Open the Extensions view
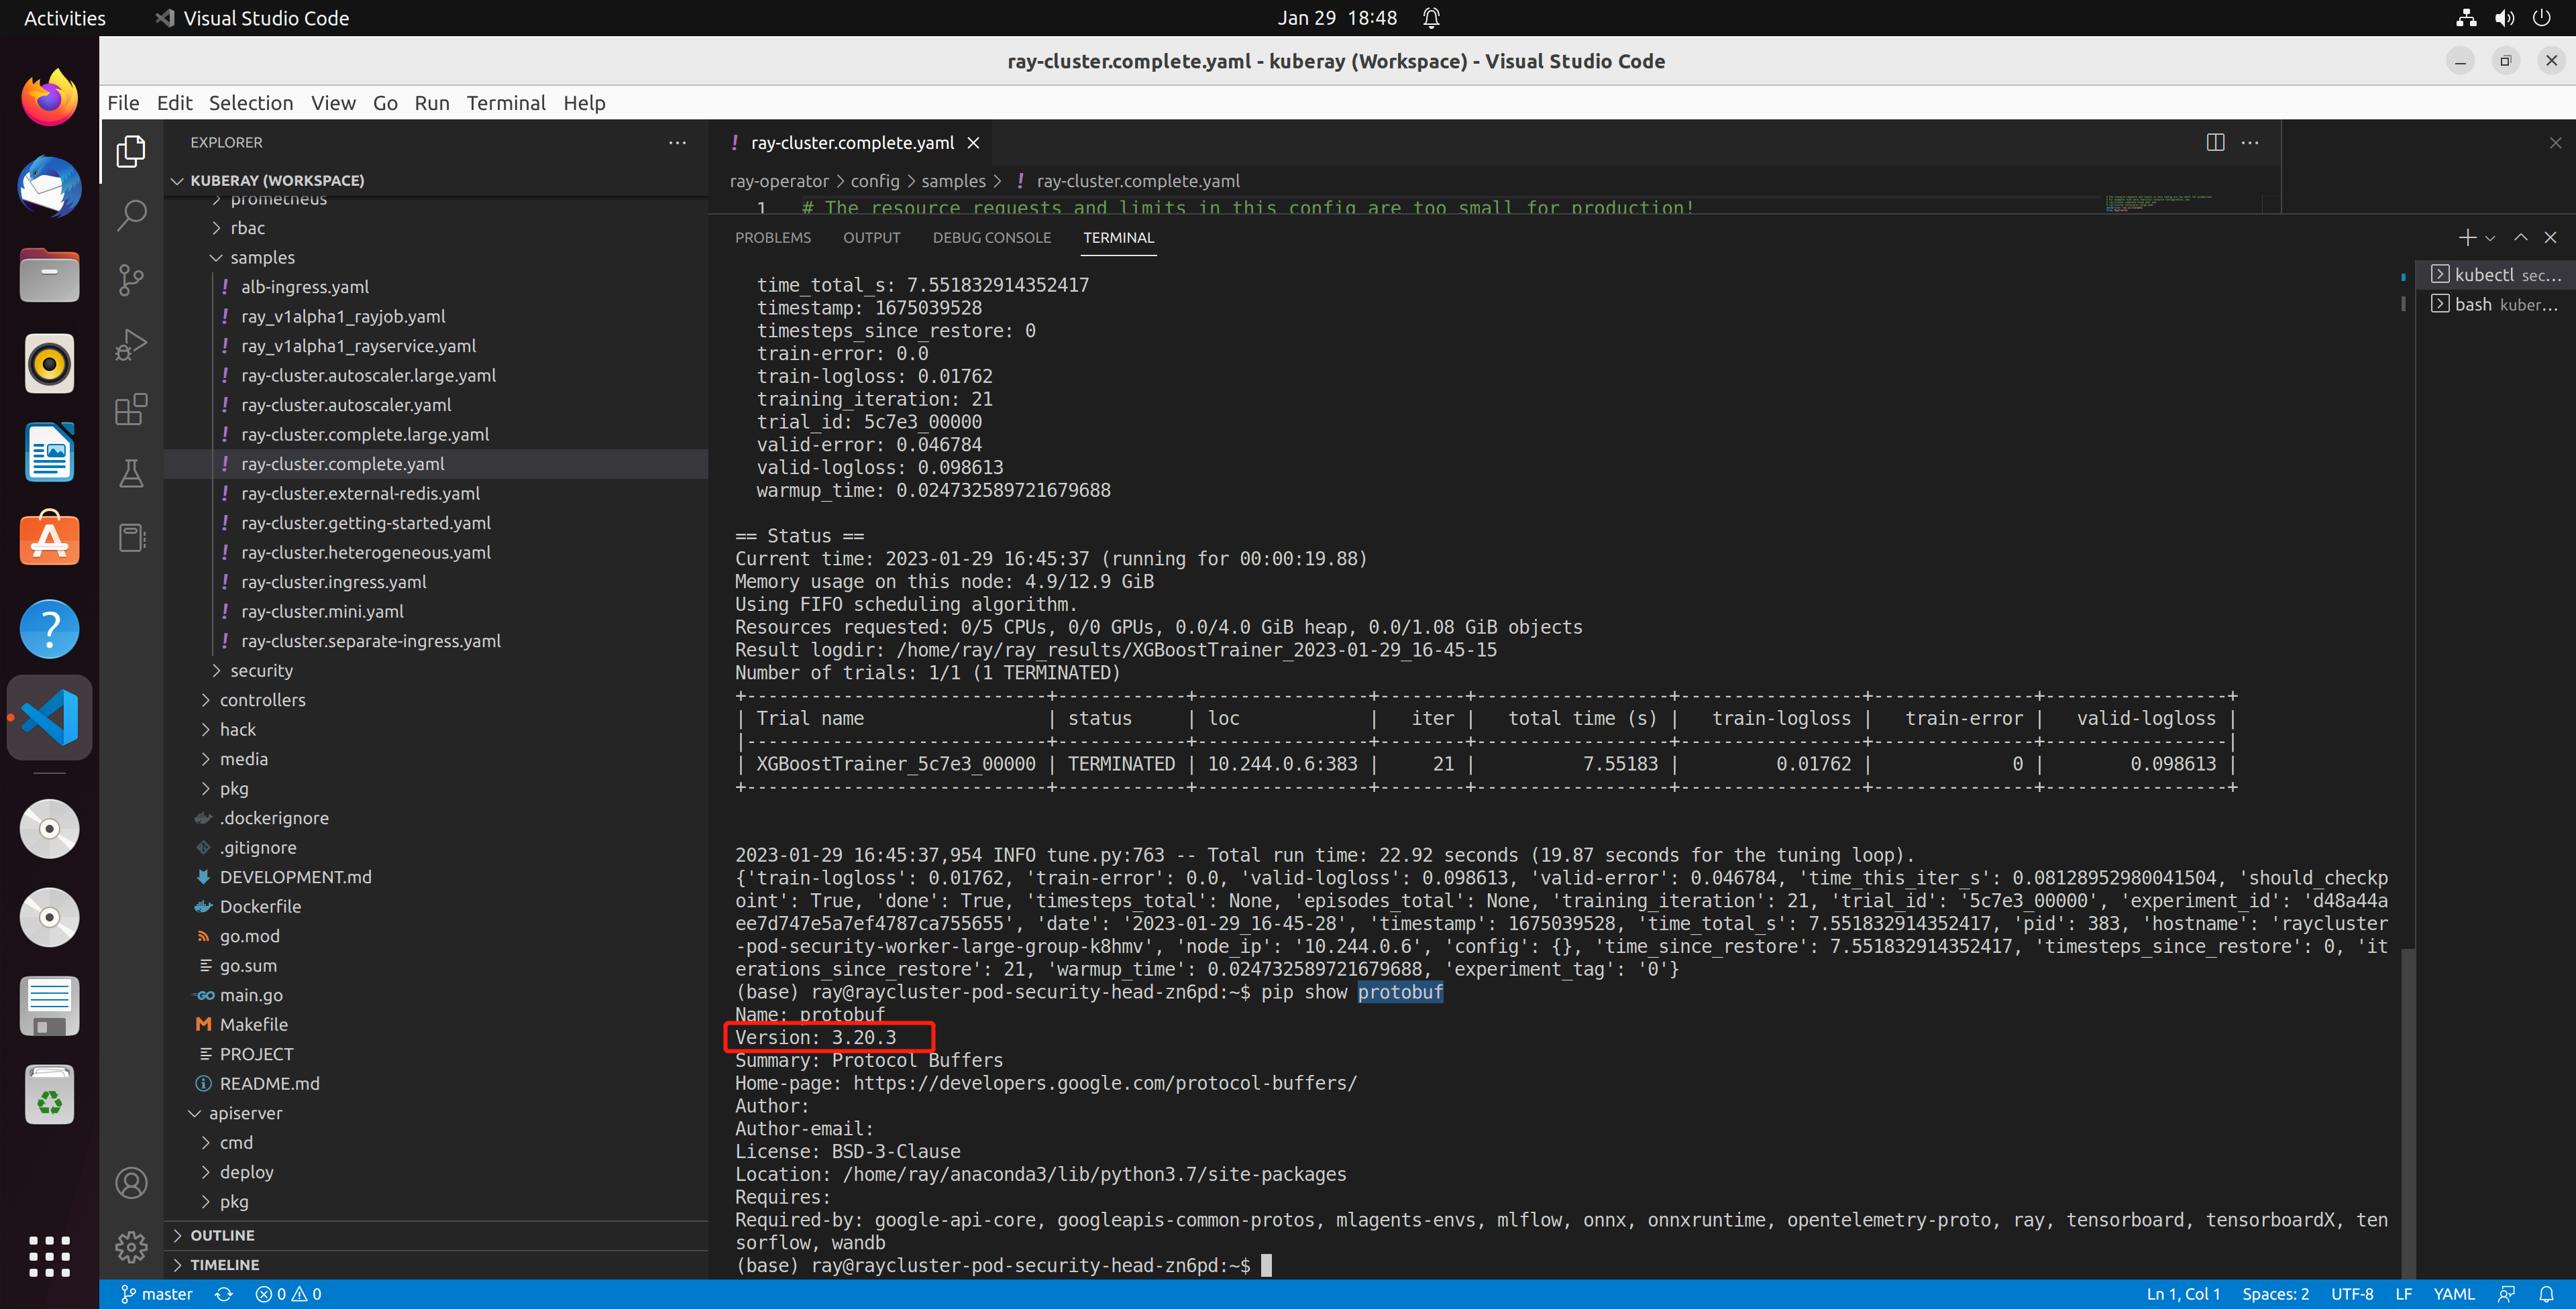 [x=131, y=410]
